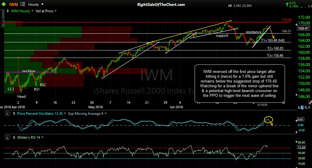Click the green up arrow change indicator

click(287, 4)
